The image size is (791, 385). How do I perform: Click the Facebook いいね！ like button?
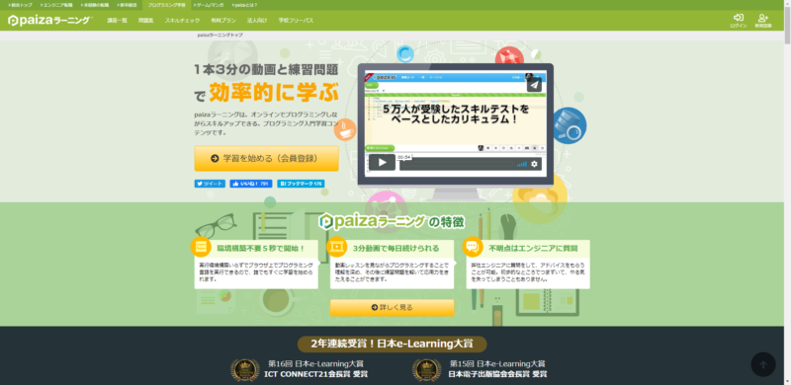251,184
